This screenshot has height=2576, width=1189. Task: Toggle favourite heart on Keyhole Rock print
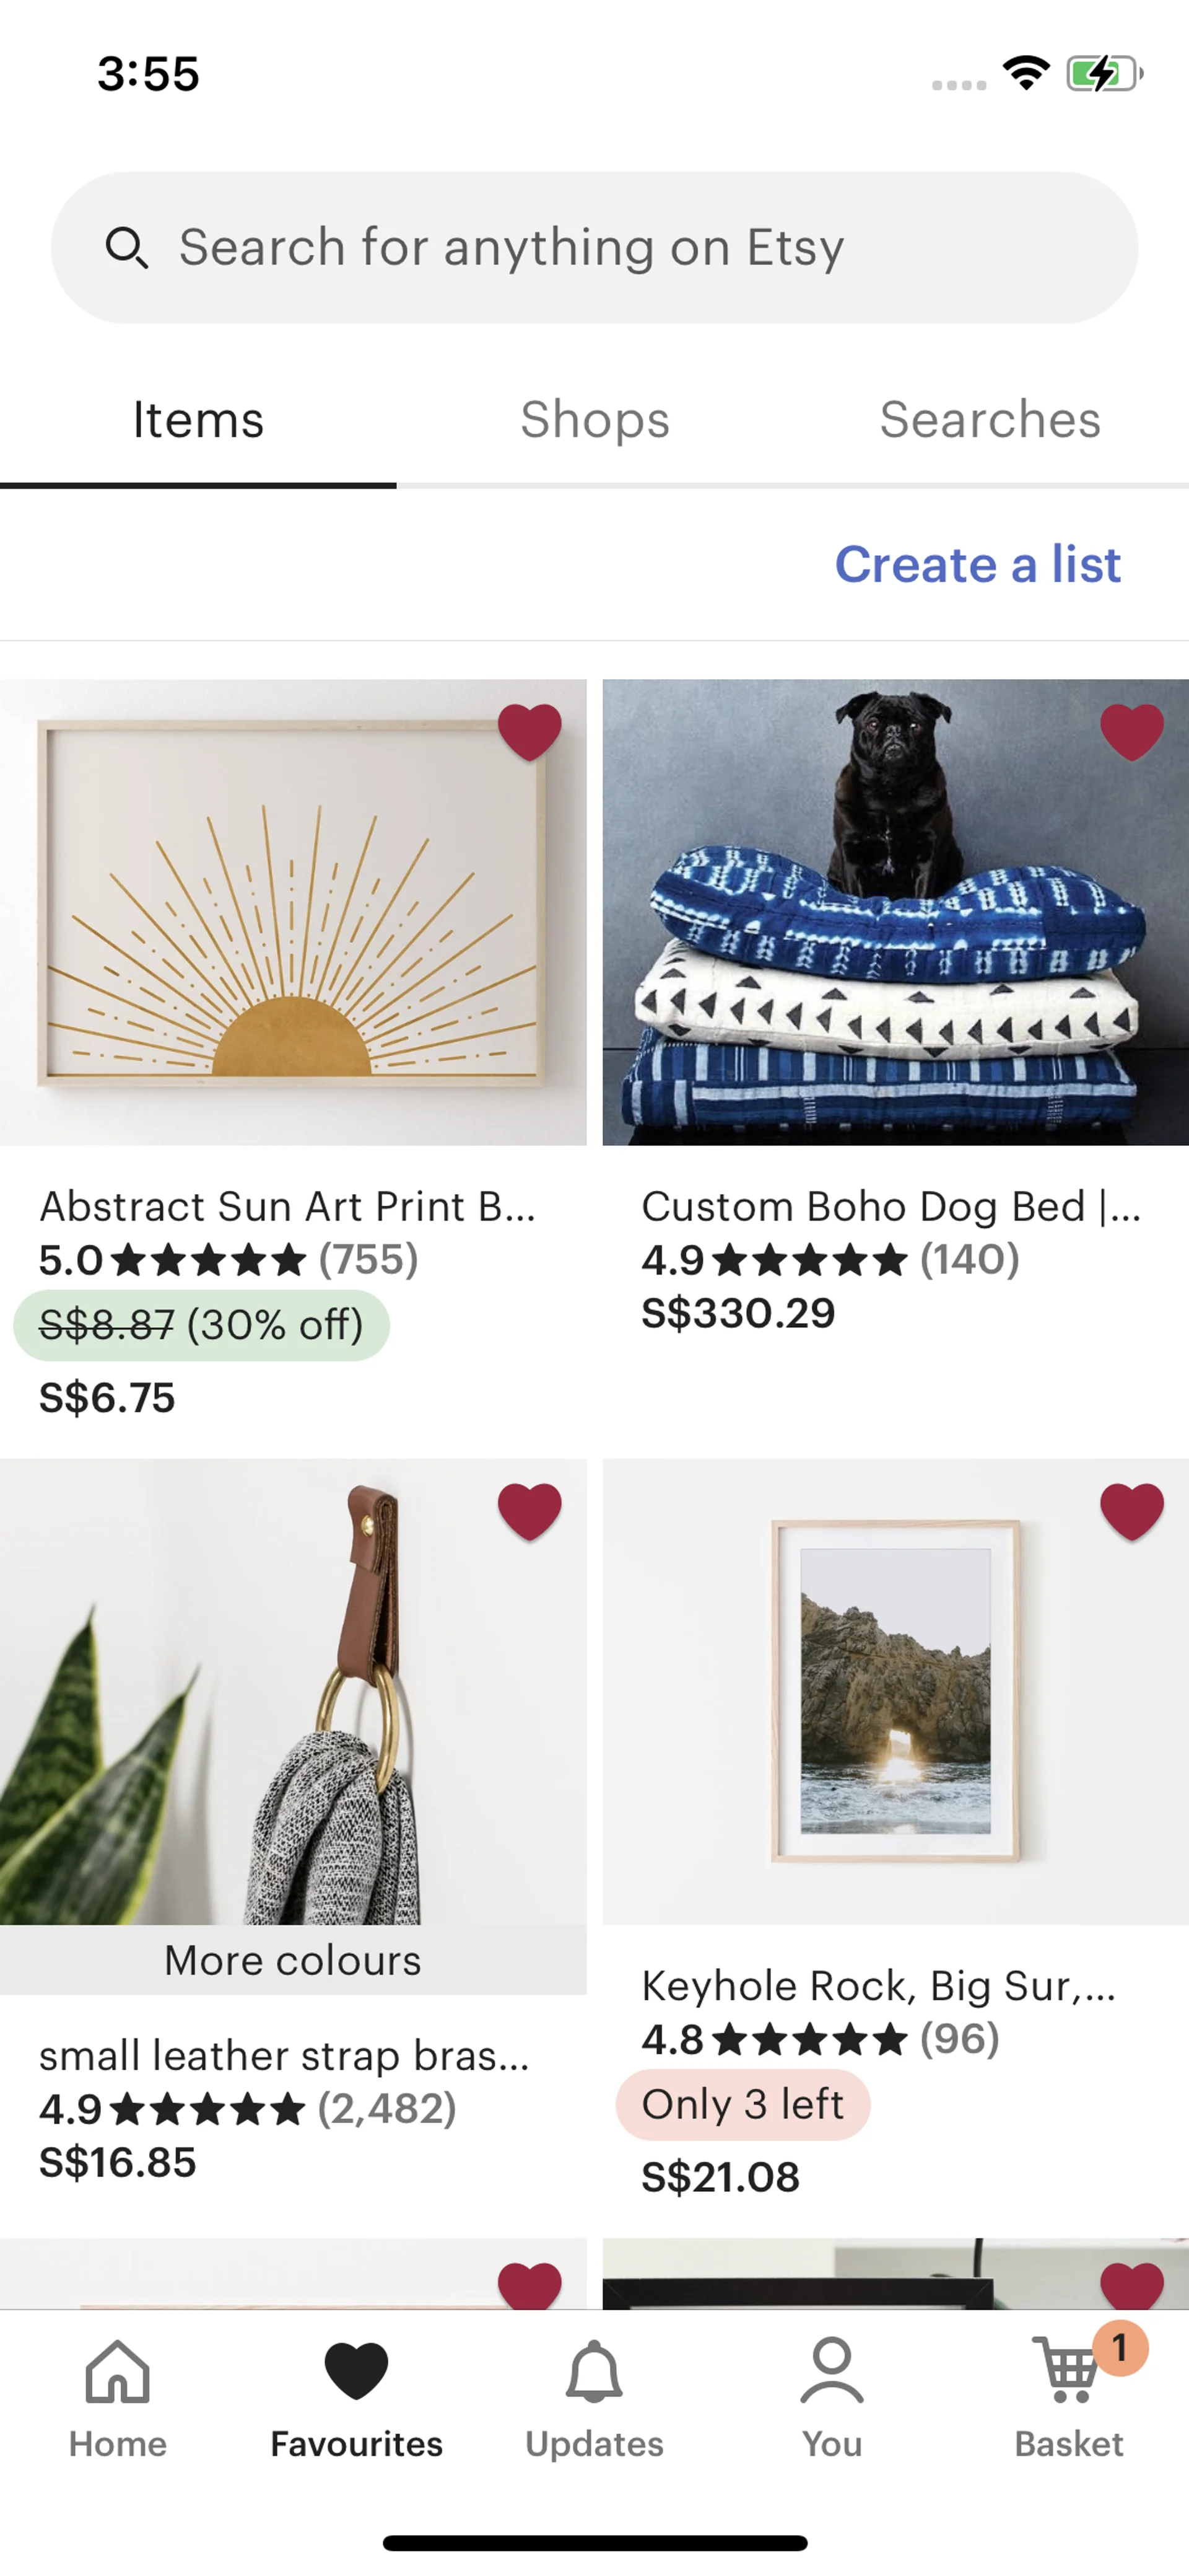(x=1132, y=1511)
